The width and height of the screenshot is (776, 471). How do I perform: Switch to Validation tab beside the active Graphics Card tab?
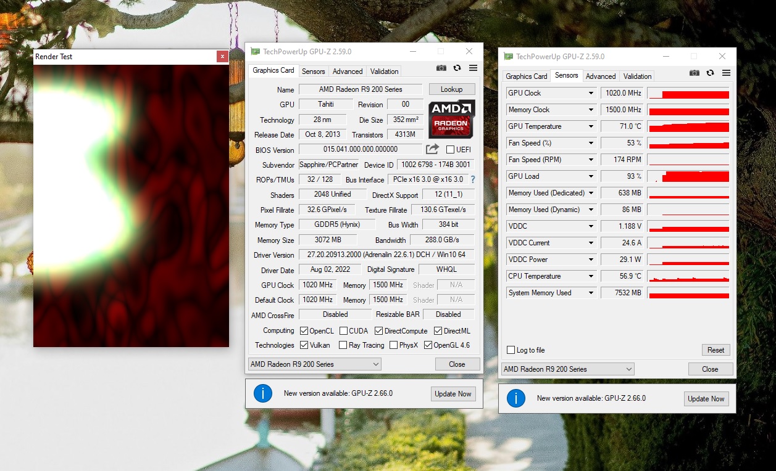pos(384,72)
